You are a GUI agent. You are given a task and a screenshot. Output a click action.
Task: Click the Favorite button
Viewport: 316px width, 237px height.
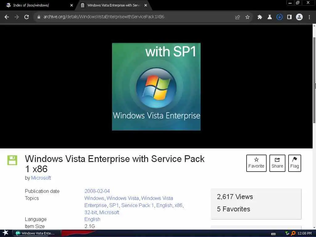[x=256, y=163]
